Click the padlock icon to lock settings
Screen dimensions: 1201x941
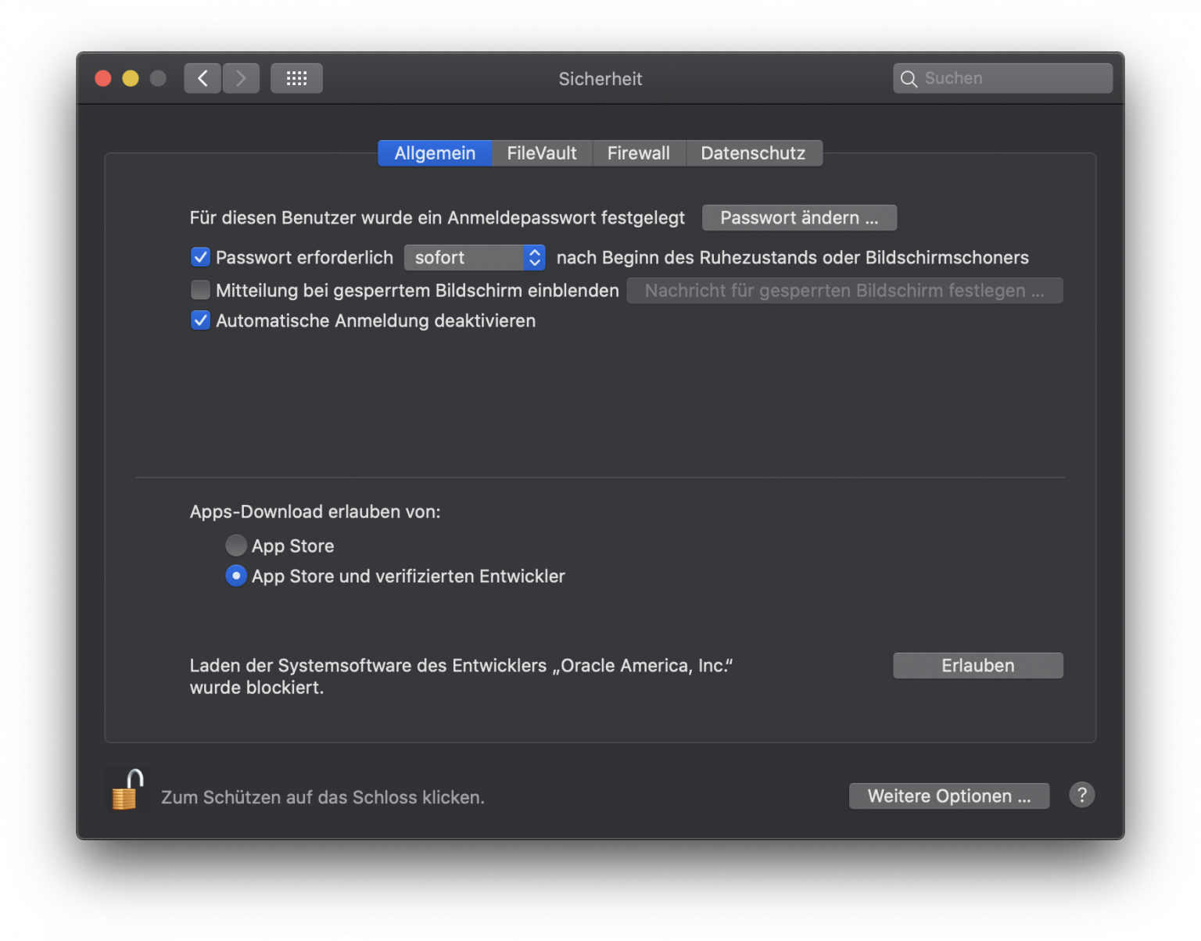127,789
